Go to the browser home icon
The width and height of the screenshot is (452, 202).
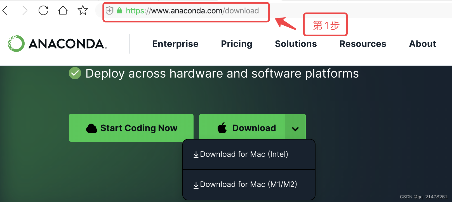tap(63, 10)
